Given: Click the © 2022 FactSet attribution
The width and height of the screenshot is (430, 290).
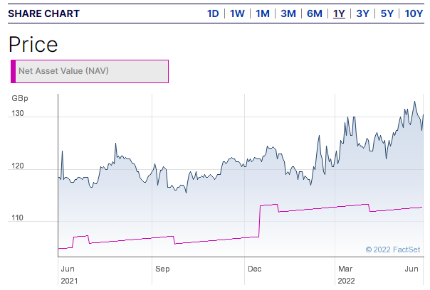Looking at the screenshot, I should tap(394, 249).
